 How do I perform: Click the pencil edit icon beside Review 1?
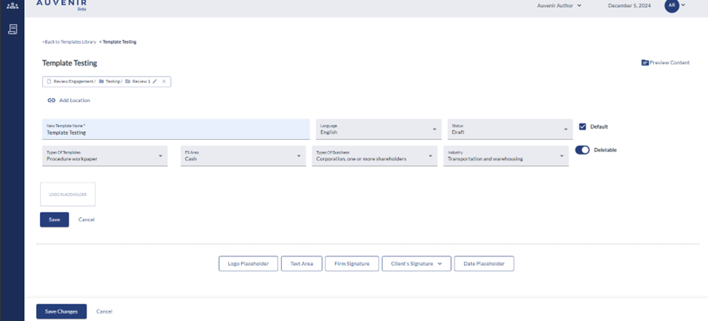155,81
